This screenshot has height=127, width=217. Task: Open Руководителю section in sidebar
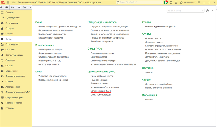(x=16, y=18)
